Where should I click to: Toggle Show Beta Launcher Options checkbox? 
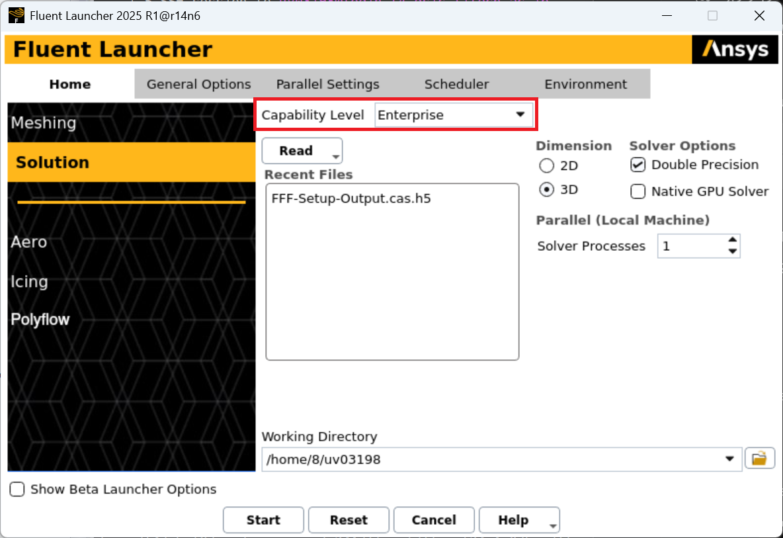click(x=18, y=490)
